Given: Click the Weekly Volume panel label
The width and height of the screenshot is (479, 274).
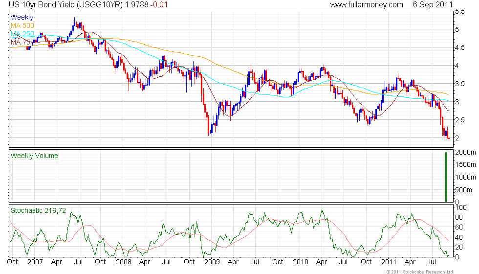Looking at the screenshot, I should pos(34,156).
